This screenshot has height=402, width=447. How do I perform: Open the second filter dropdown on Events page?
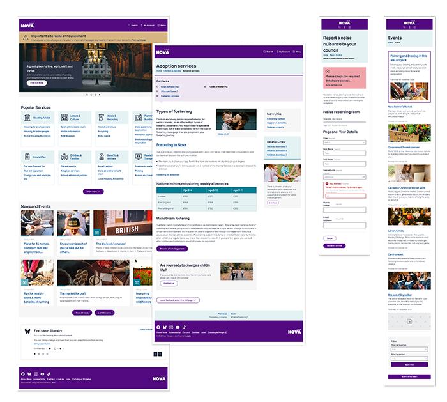tap(409, 359)
